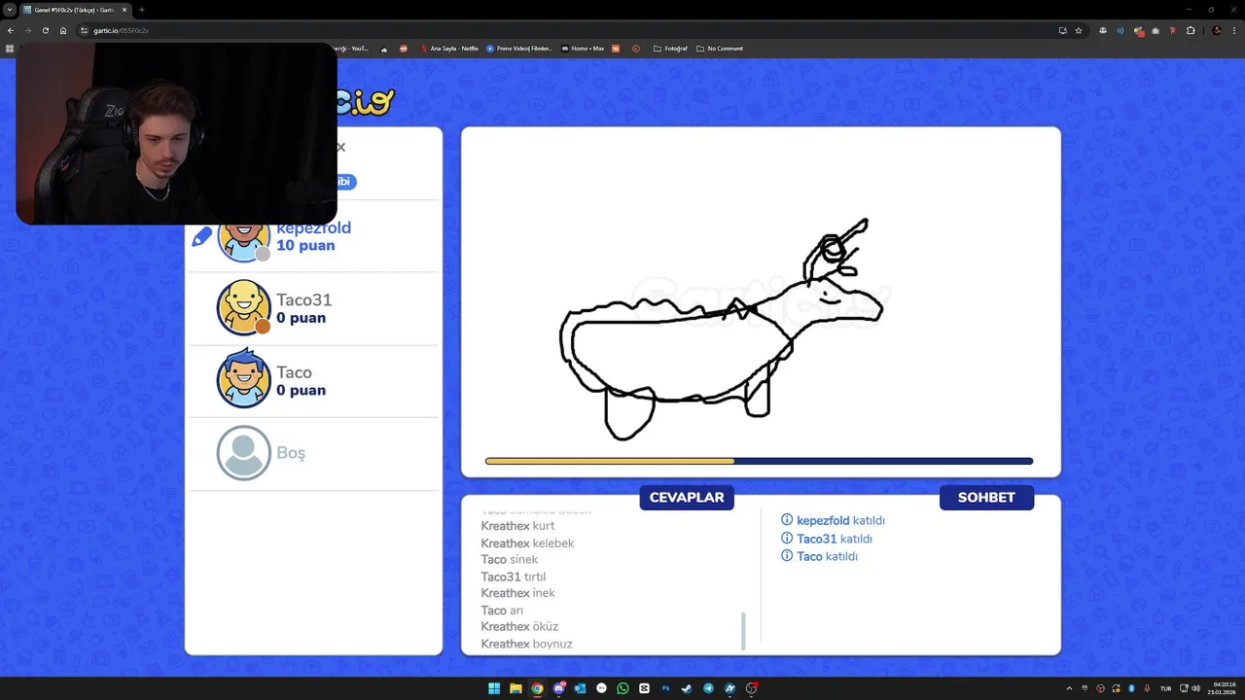Switch to the SOHBET tab
1245x700 pixels.
986,497
